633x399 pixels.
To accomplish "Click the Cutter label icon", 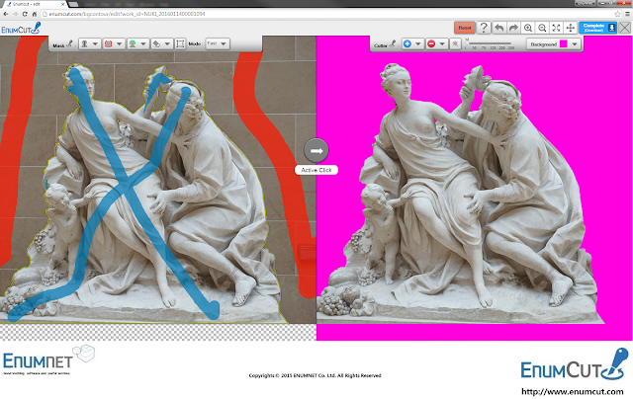I will click(393, 43).
